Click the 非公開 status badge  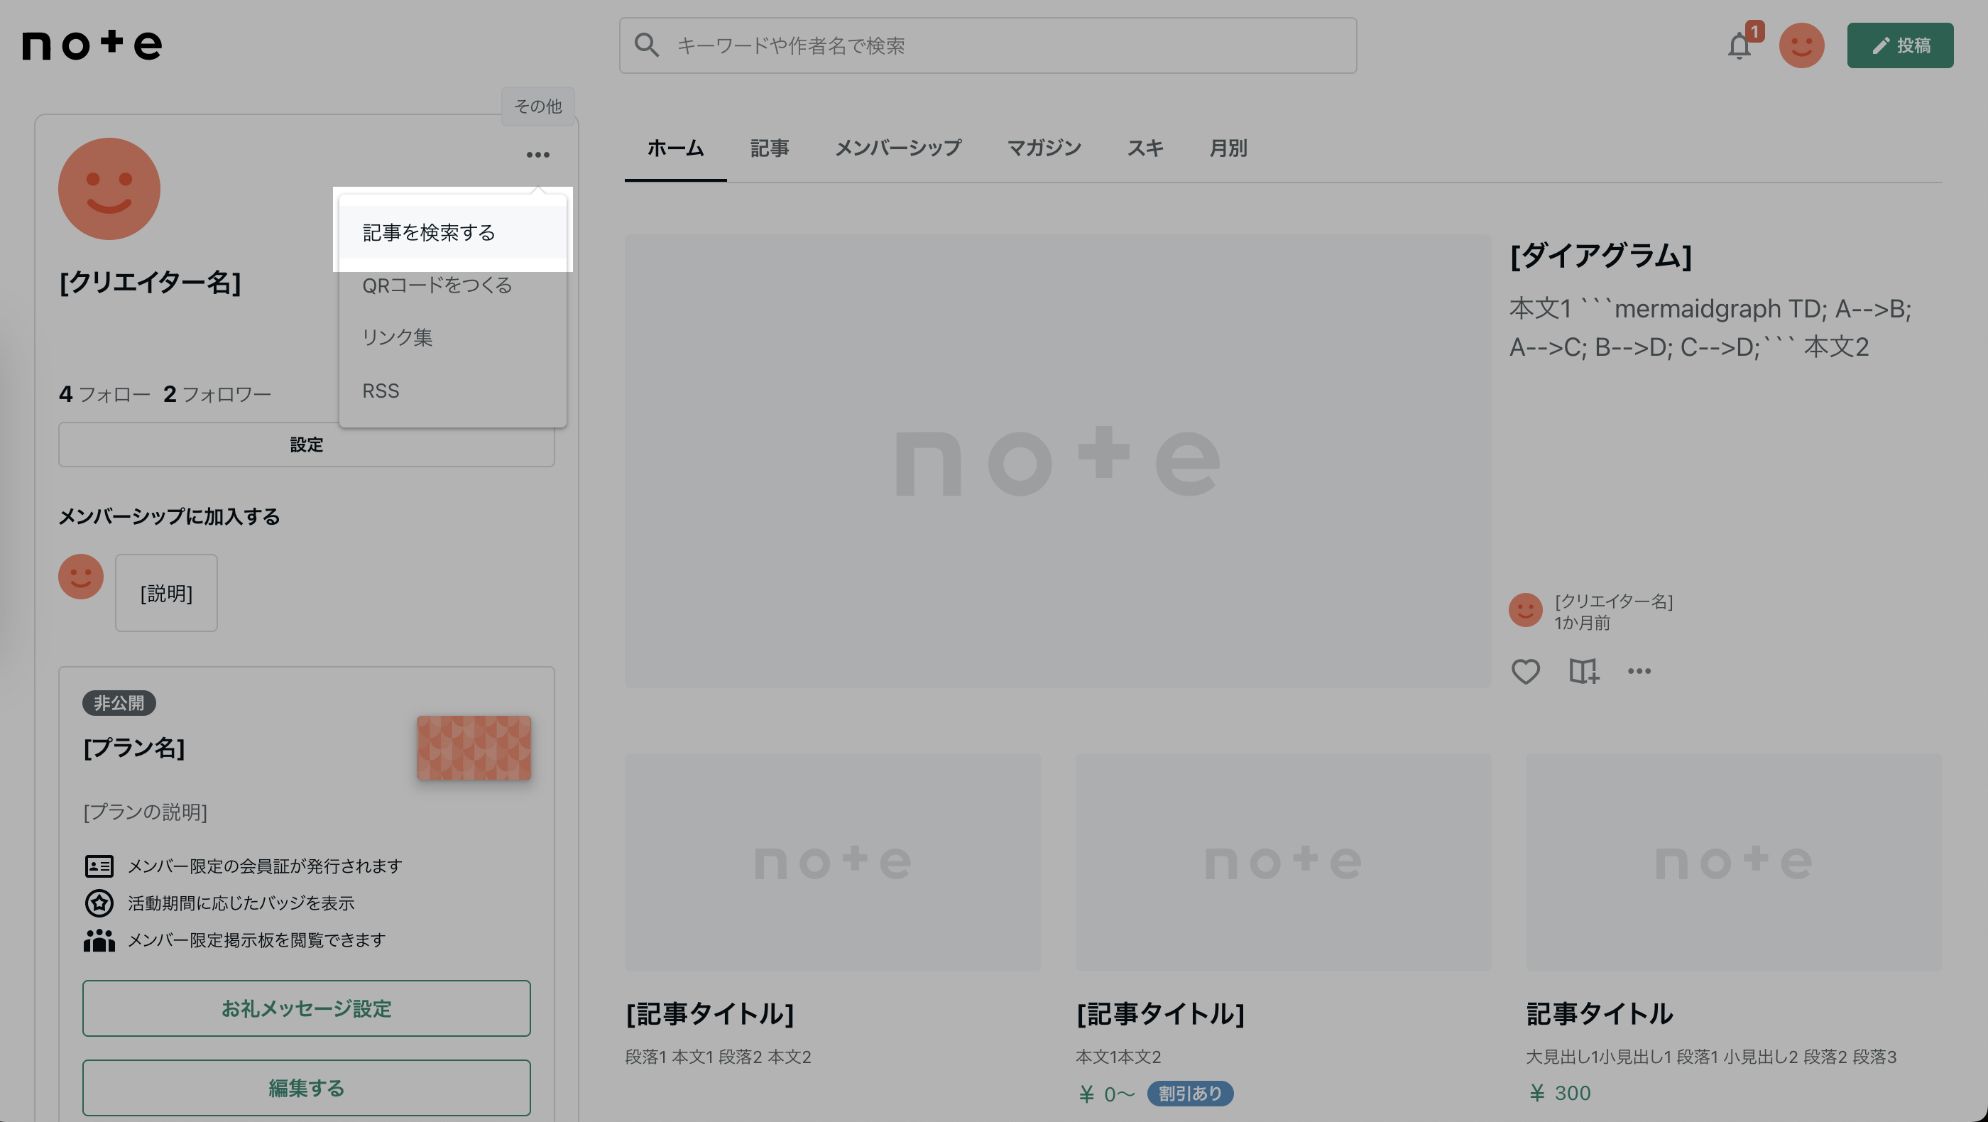119,703
